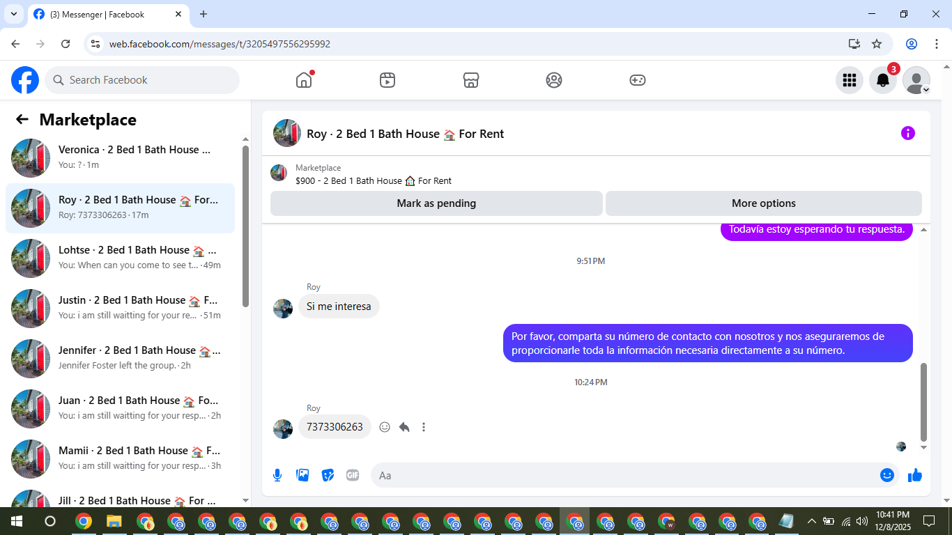Click the Mark as pending button

(x=436, y=203)
